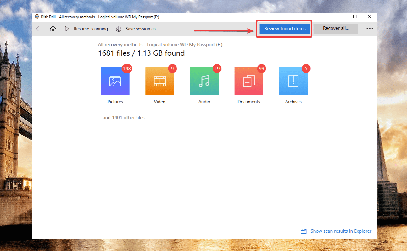Open the Audio category tile
Image resolution: width=407 pixels, height=251 pixels.
(x=204, y=81)
